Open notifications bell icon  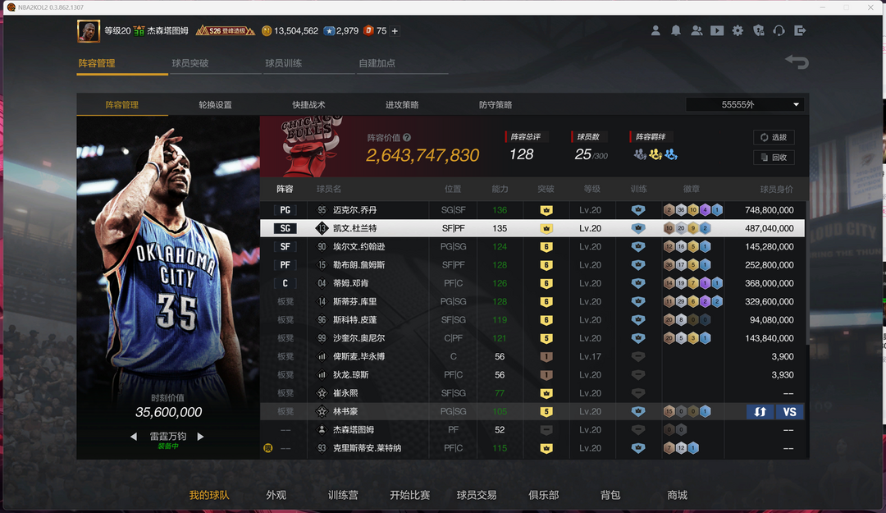[676, 30]
